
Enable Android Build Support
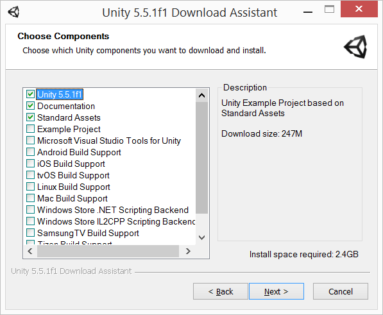(30, 152)
